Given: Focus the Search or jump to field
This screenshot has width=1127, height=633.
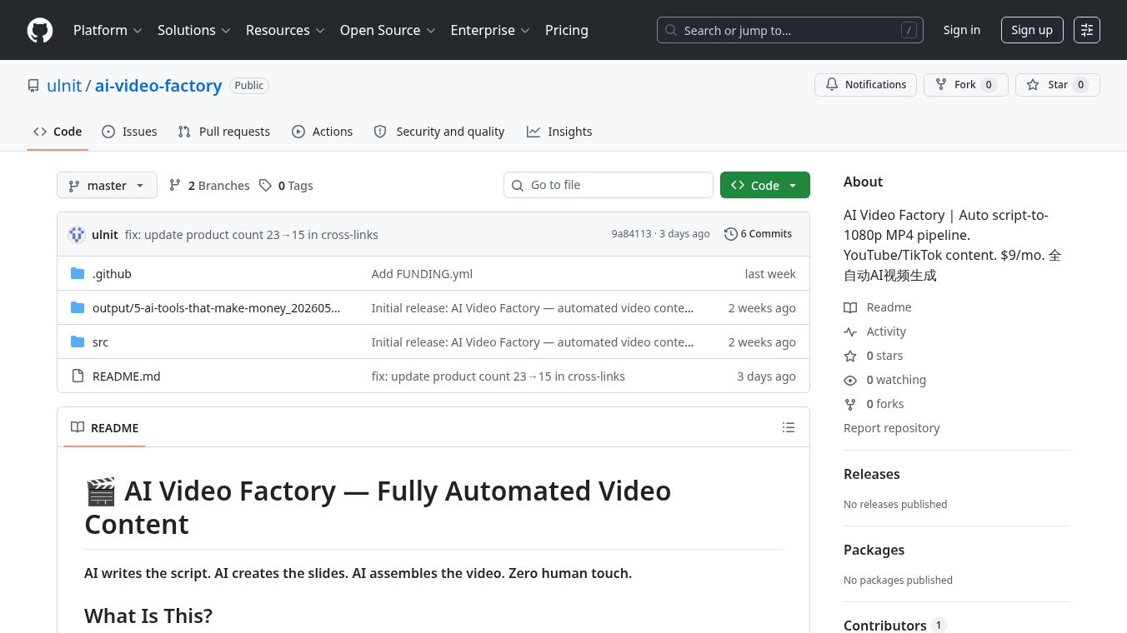Looking at the screenshot, I should [x=790, y=30].
